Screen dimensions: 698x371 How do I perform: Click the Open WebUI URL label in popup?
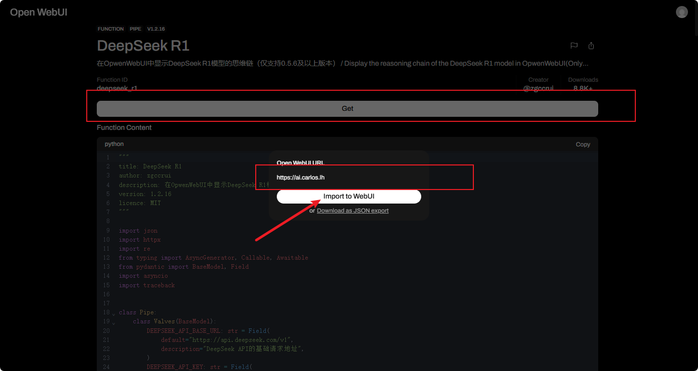click(x=300, y=163)
